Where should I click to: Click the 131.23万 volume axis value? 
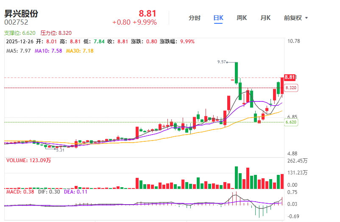click(297, 173)
